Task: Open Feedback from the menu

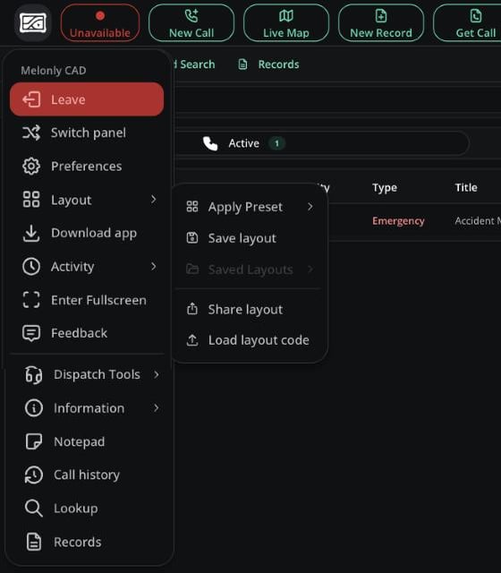Action: point(87,333)
